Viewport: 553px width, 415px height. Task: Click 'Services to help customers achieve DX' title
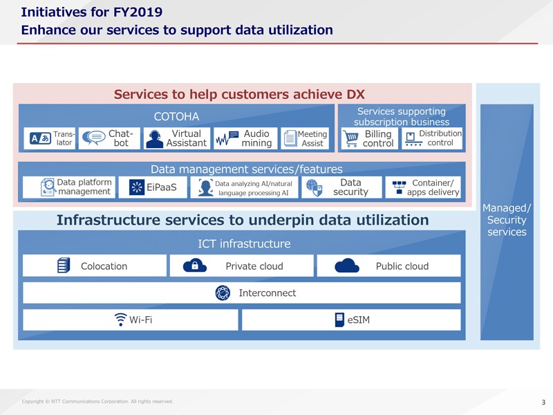239,94
